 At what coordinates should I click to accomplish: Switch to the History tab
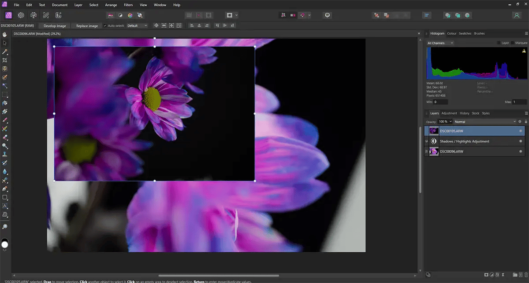[x=464, y=113]
